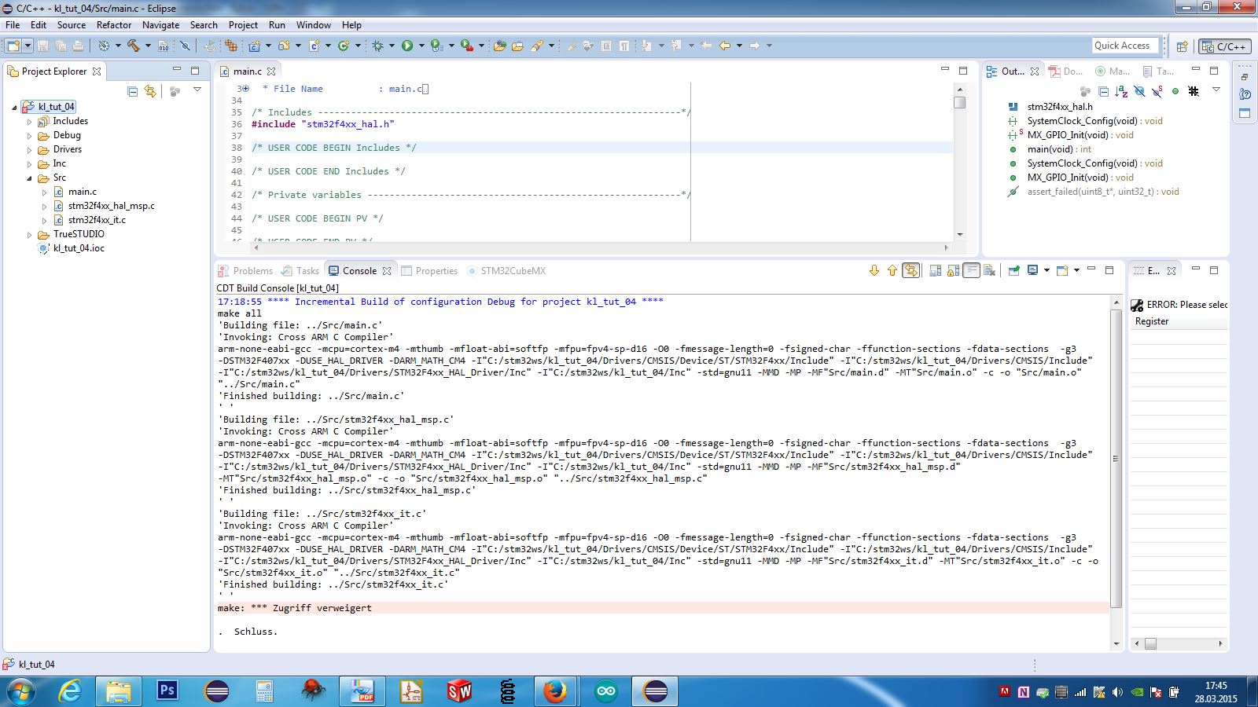The width and height of the screenshot is (1258, 707).
Task: Toggle Hide Inactive Elements in Outline
Action: pyautogui.click(x=1194, y=91)
